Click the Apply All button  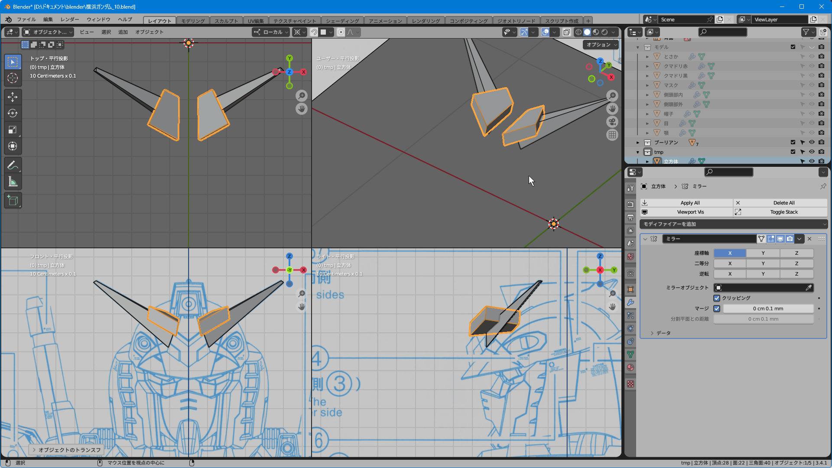point(690,203)
